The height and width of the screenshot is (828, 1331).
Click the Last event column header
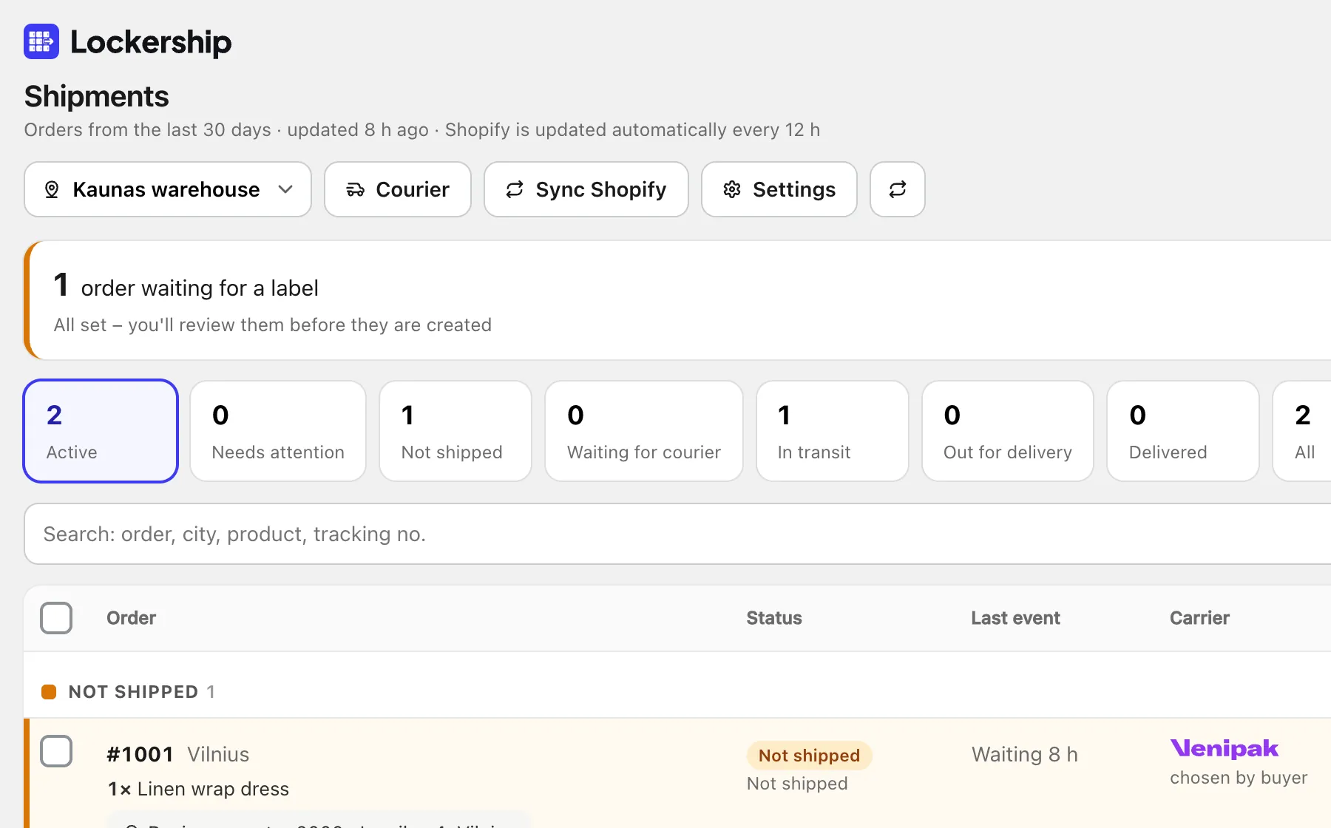point(1015,618)
